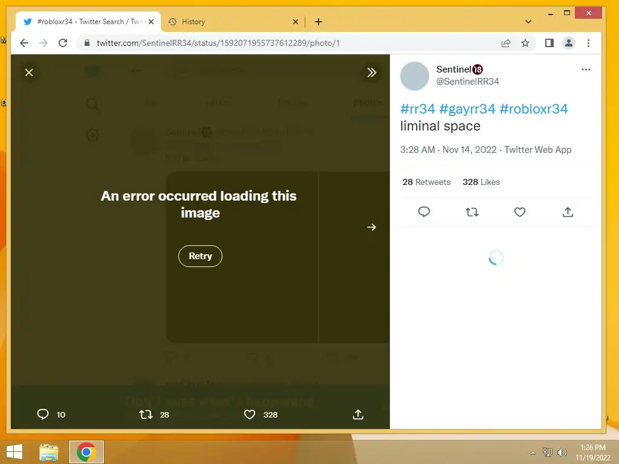Show hidden tray icons arrow
The width and height of the screenshot is (619, 464).
click(x=533, y=453)
